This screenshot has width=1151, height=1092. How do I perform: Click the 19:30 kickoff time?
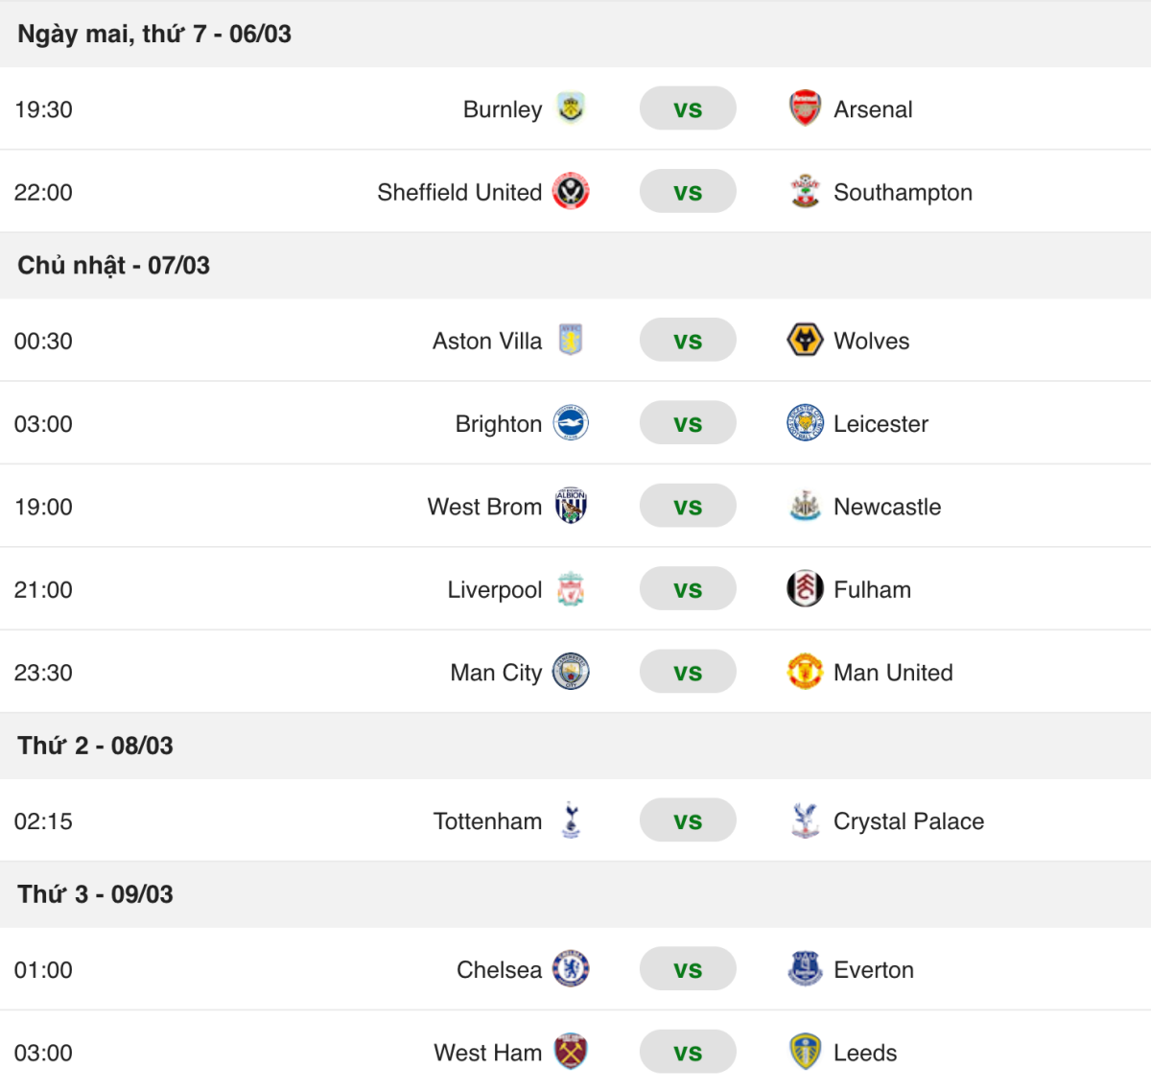click(x=45, y=108)
